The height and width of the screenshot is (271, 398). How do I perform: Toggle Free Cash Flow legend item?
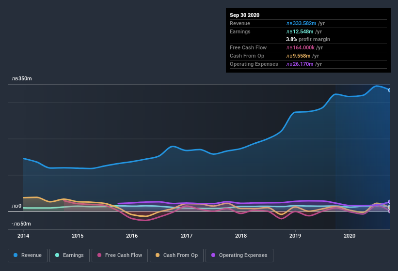click(x=119, y=255)
